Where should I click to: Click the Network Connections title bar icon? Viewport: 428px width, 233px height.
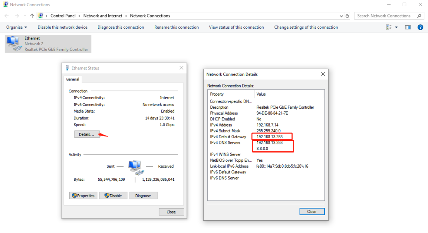(5, 4)
